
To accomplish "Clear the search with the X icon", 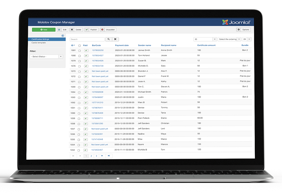I will click(115, 39).
